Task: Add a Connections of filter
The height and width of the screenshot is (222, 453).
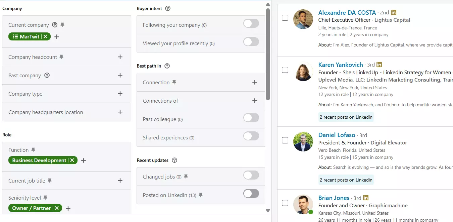Action: [x=254, y=101]
